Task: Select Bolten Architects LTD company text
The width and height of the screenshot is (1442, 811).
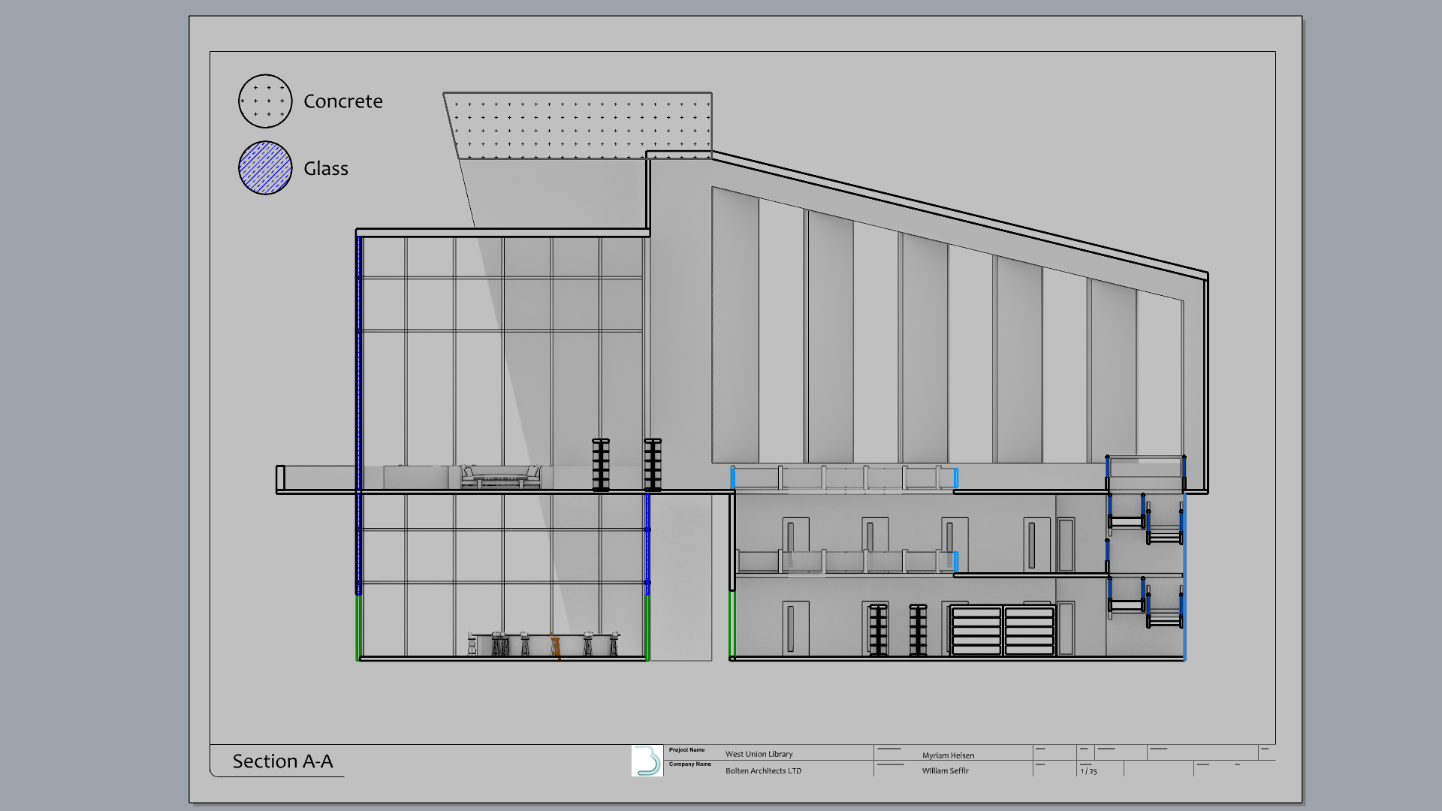Action: tap(763, 770)
